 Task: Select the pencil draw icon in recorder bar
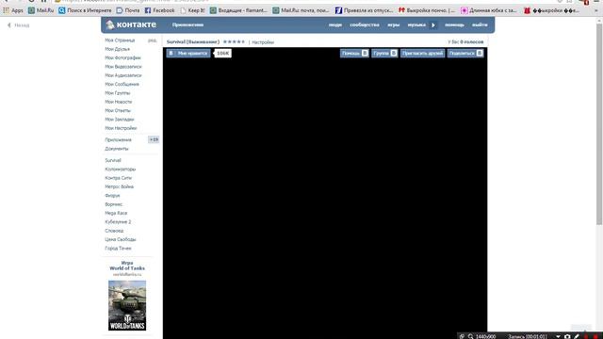577,336
